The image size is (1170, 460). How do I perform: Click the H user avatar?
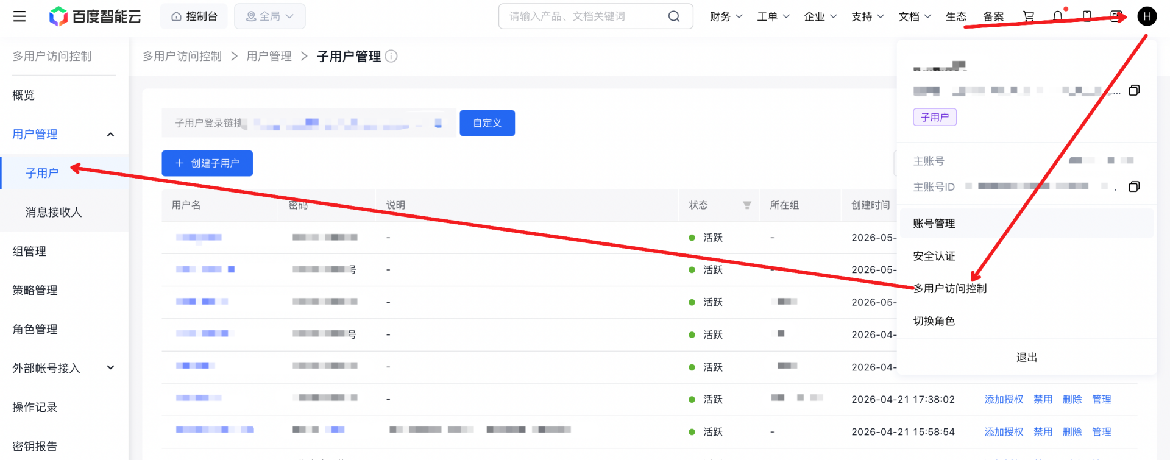pos(1147,16)
